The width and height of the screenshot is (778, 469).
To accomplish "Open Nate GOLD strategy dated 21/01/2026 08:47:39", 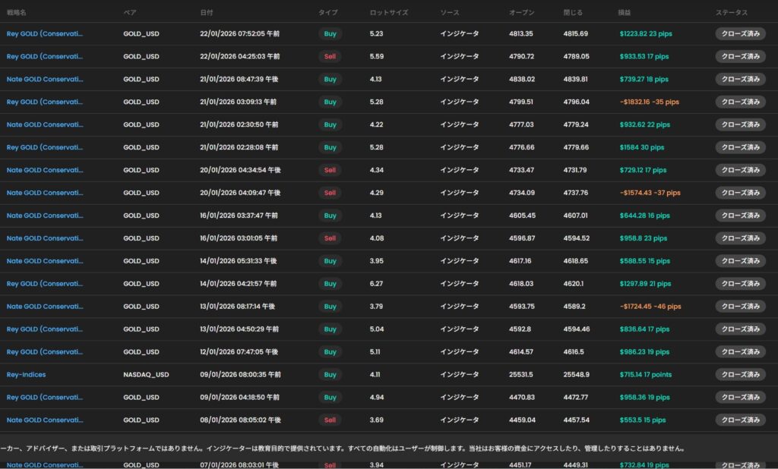I will click(x=45, y=80).
